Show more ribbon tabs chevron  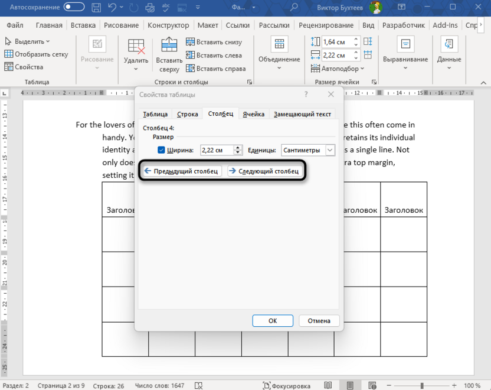(481, 25)
